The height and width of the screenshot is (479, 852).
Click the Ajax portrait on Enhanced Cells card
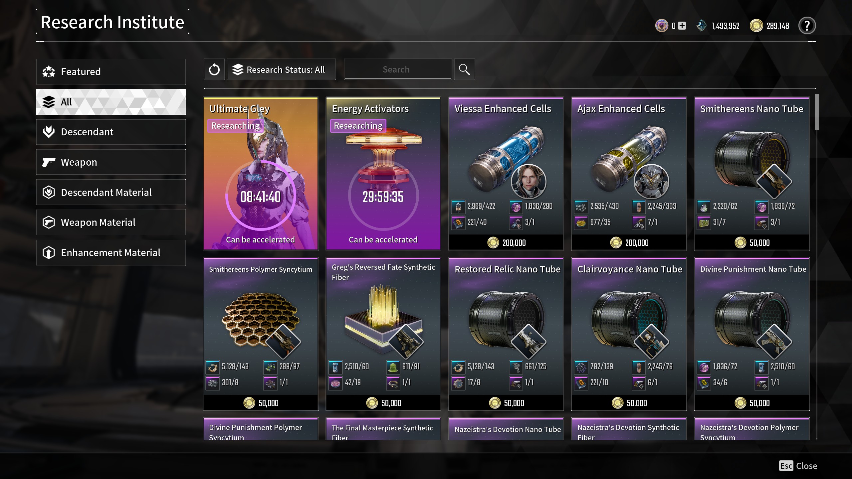(651, 181)
